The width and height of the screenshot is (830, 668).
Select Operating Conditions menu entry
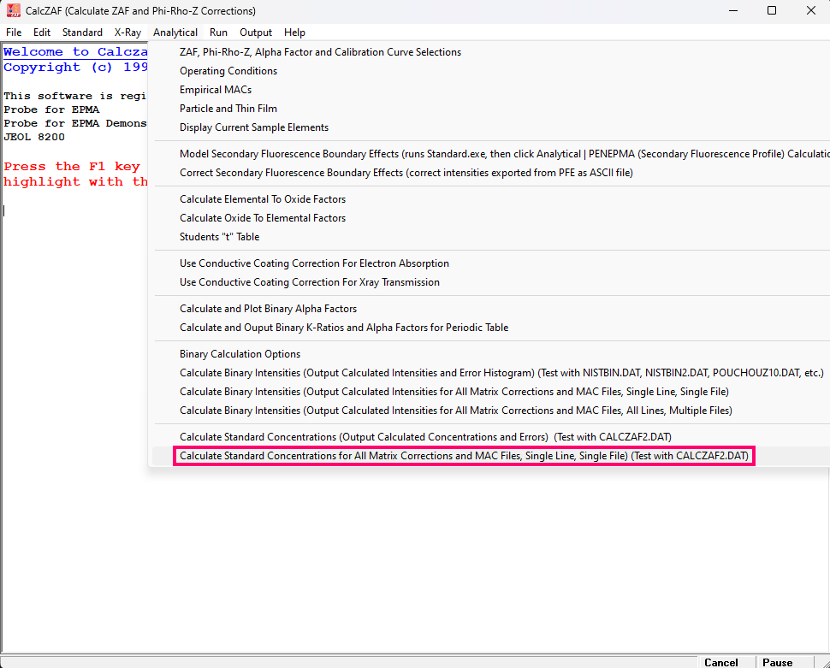228,71
